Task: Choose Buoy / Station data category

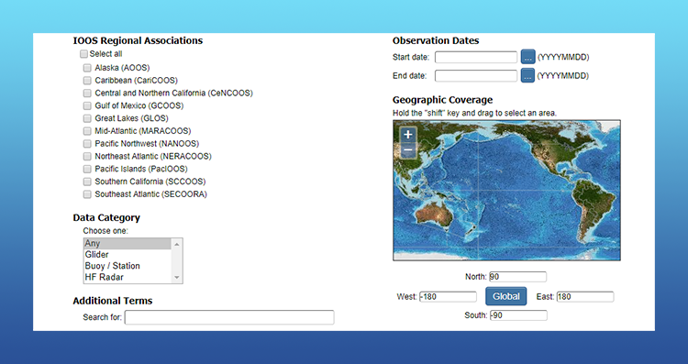Action: tap(128, 266)
